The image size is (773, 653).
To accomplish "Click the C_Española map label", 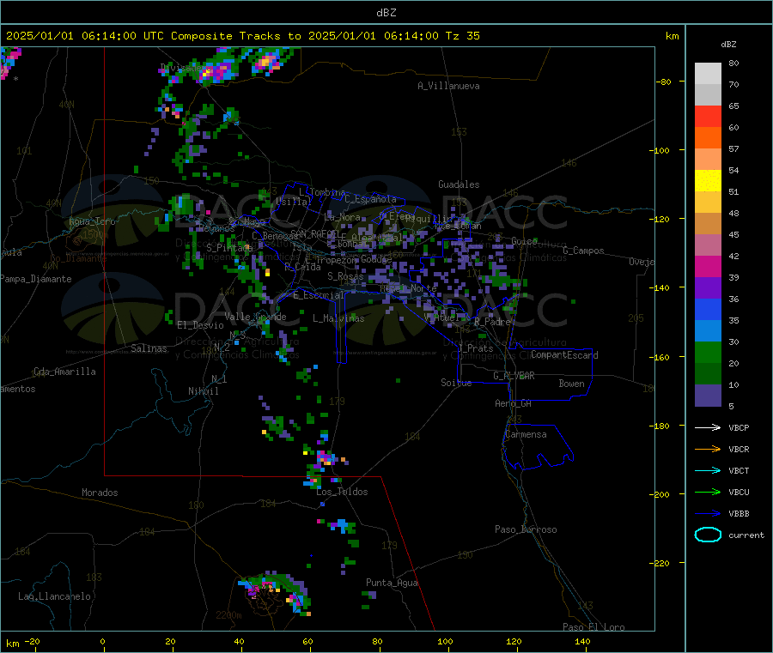I will click(x=370, y=199).
